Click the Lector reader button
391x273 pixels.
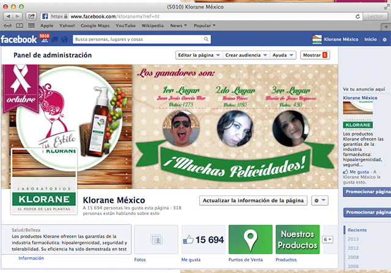coord(375,16)
